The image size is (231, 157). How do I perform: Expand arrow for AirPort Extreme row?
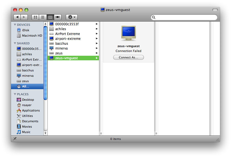point(97,34)
